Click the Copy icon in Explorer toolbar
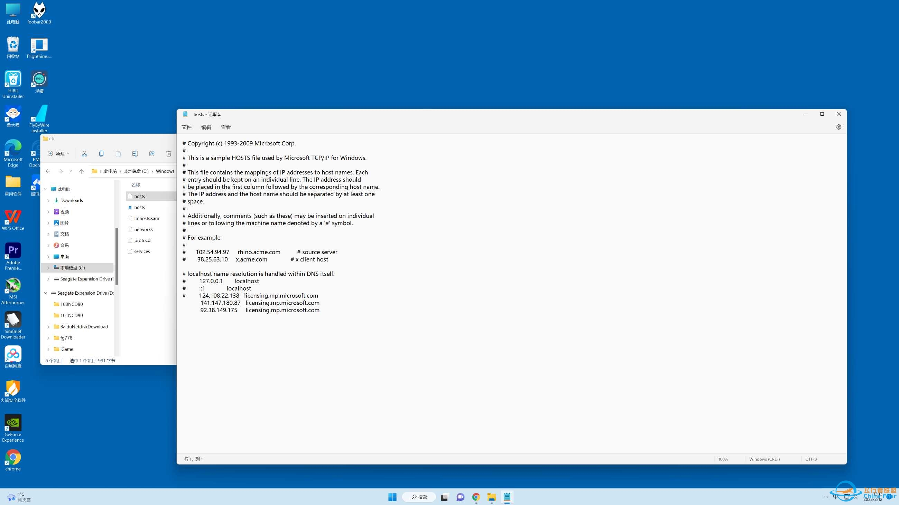This screenshot has height=505, width=899. (101, 153)
